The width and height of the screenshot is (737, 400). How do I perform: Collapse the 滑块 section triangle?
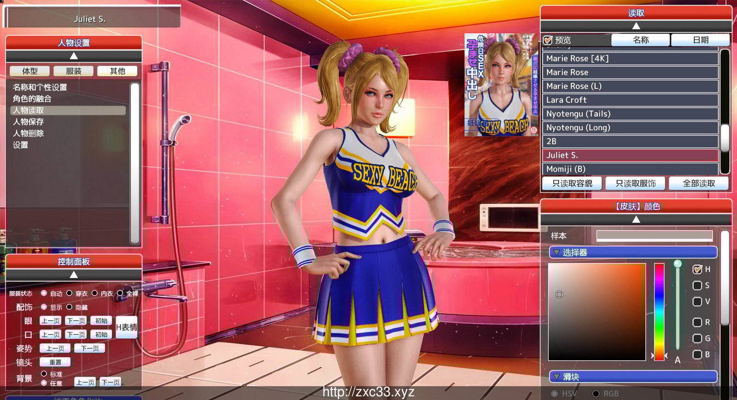[x=556, y=377]
